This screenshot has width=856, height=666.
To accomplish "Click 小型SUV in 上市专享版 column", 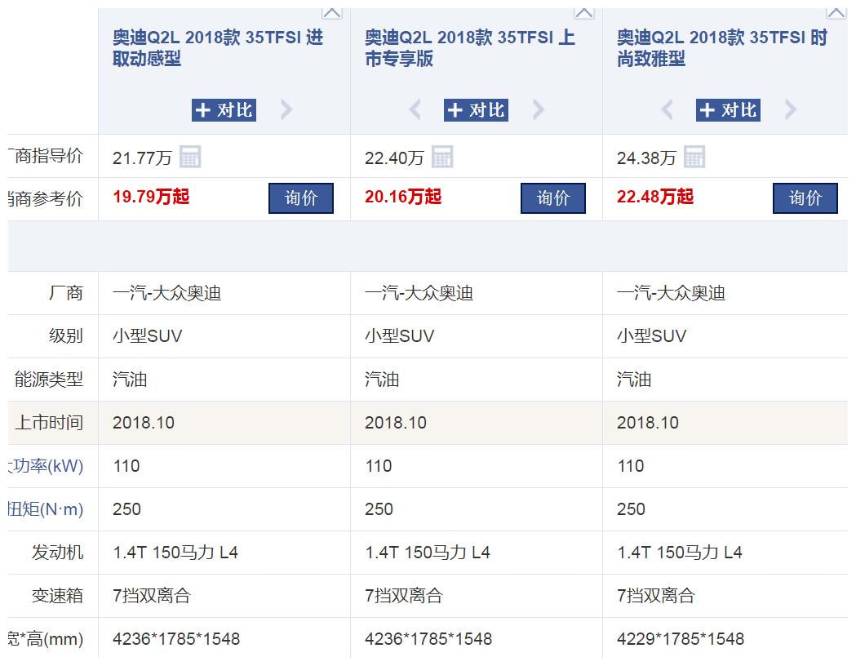I will pyautogui.click(x=400, y=335).
